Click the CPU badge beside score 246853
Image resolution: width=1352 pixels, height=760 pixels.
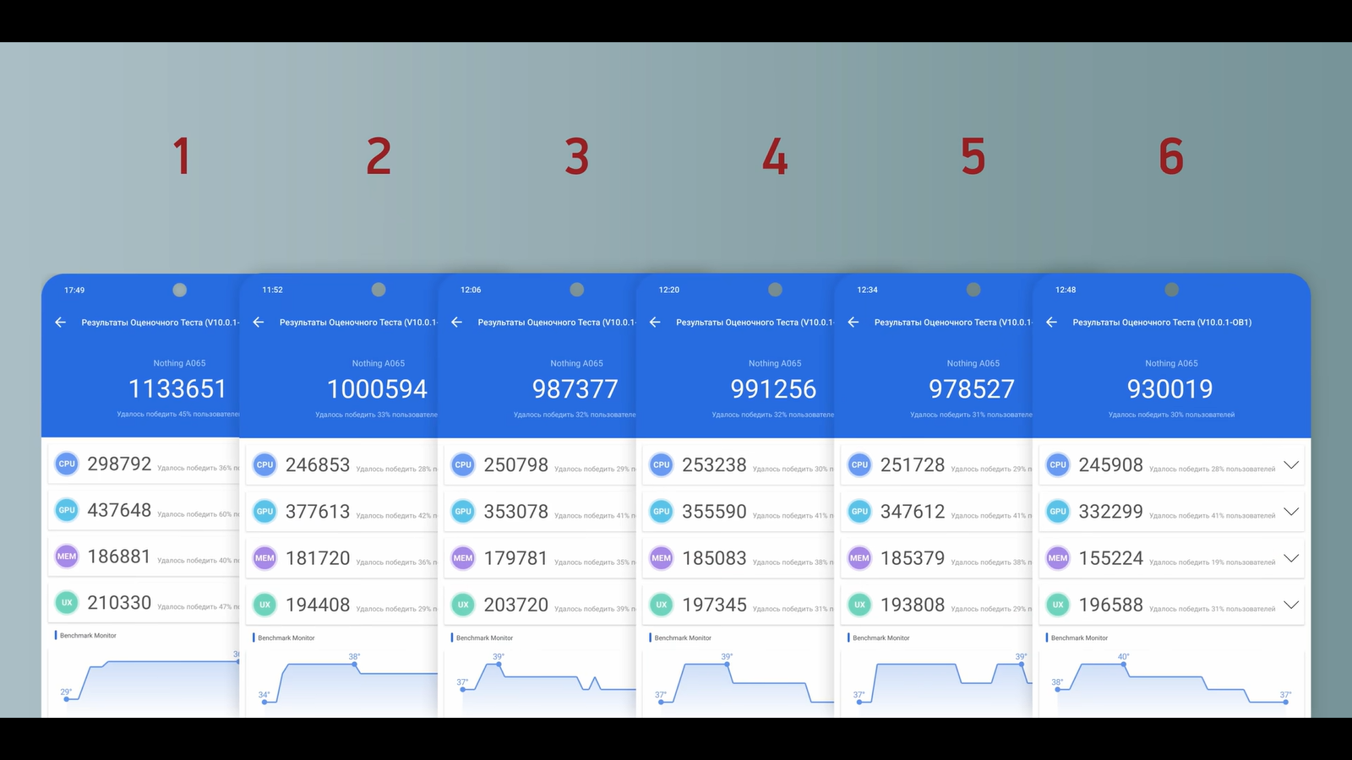tap(264, 464)
